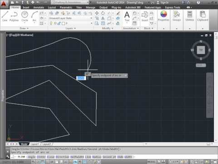Image resolution: width=218 pixels, height=164 pixels.
Task: Open the Manage ribbon tab
Action: tap(90, 7)
